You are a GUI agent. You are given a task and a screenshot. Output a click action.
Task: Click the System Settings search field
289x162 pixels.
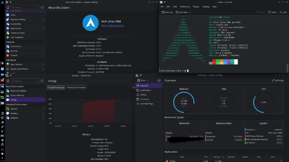pos(25,8)
